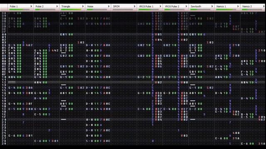
Task: Select Sawtooth note D#2 on row 04
Action: tap(193, 45)
